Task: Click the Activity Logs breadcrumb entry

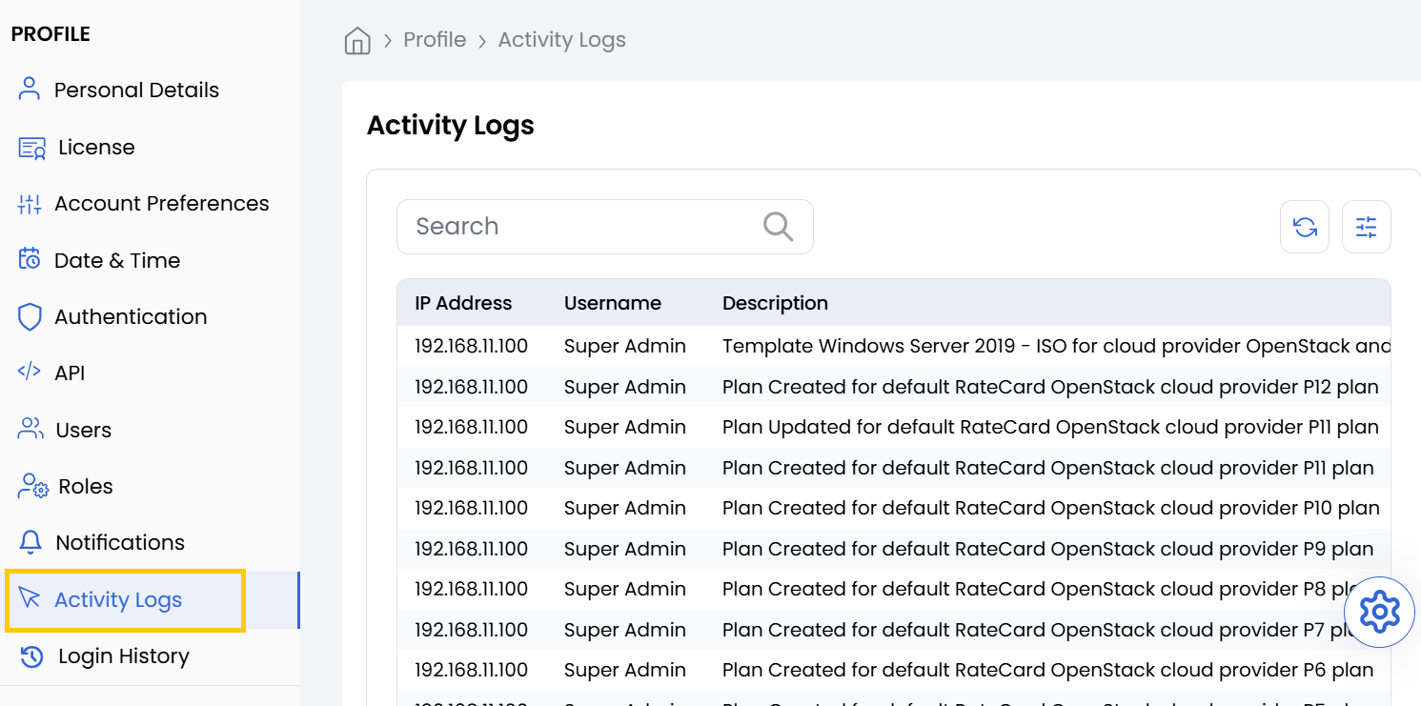Action: pos(561,39)
